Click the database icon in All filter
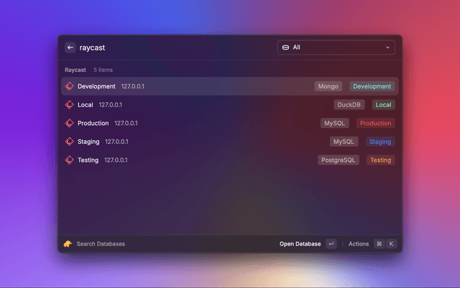Viewport: 460px width, 288px height. coord(285,48)
